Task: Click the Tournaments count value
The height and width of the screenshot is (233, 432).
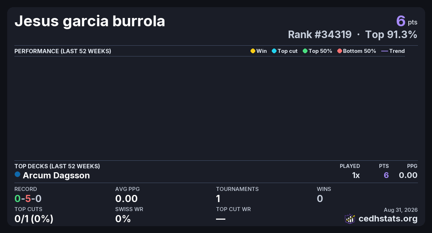Action: [x=218, y=198]
